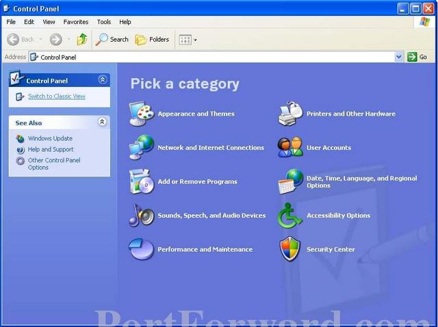
Task: Open the Printers and Other Hardware icon
Action: [290, 114]
